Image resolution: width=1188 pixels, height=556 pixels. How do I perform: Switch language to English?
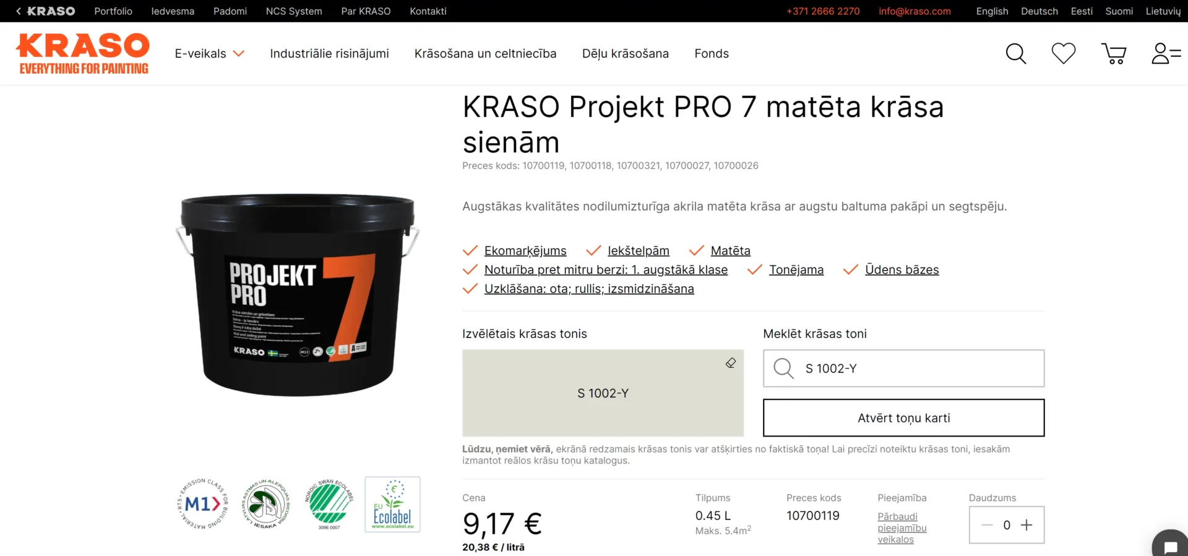[992, 11]
